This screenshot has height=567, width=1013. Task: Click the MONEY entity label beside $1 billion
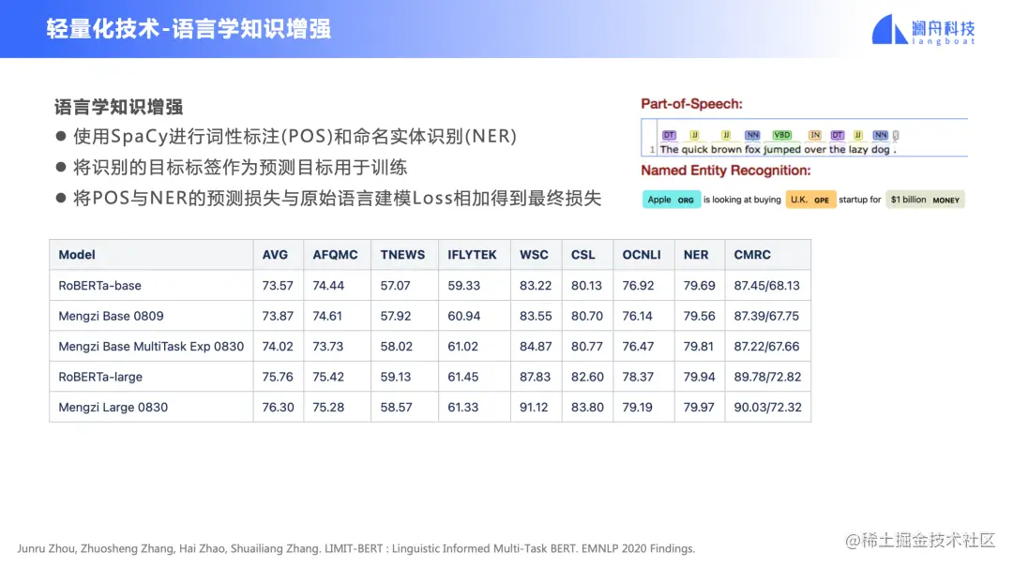[x=945, y=201]
